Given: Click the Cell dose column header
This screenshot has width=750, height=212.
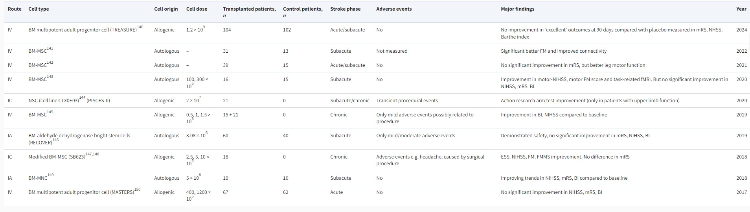Looking at the screenshot, I should click(197, 9).
